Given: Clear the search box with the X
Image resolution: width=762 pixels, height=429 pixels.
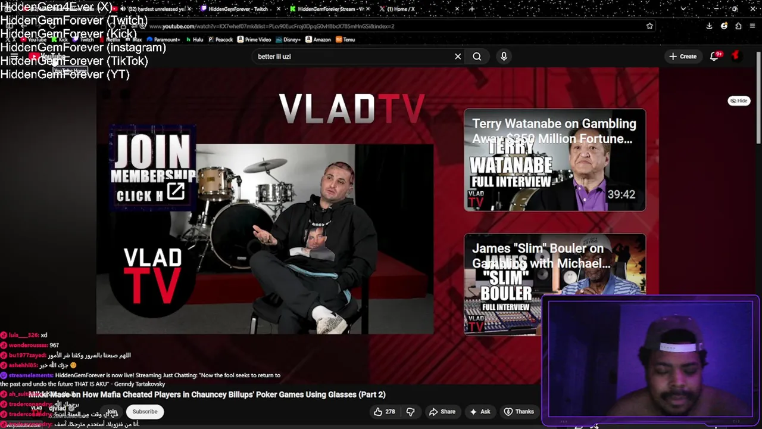Looking at the screenshot, I should pyautogui.click(x=458, y=57).
